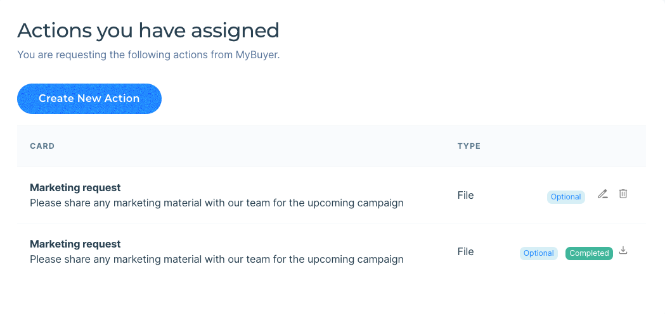Download the completed Marketing request file
This screenshot has height=314, width=665.
tap(623, 251)
